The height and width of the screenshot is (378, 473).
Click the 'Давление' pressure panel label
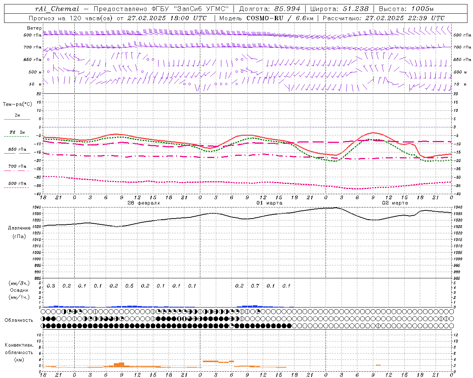(x=19, y=228)
